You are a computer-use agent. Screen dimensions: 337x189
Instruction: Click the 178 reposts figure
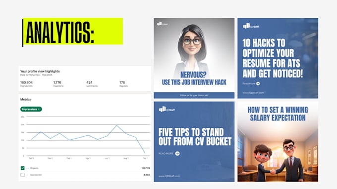click(x=122, y=82)
